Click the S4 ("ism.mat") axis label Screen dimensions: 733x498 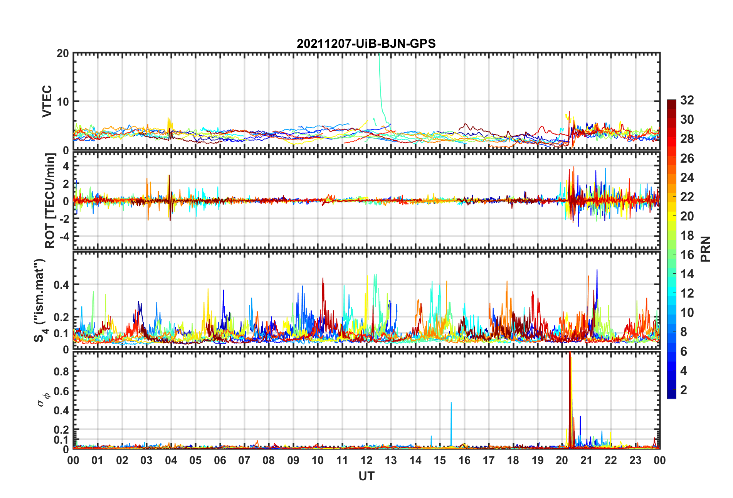pos(40,301)
